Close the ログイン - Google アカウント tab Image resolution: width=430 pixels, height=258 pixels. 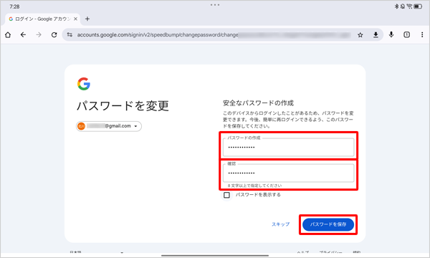coord(75,19)
